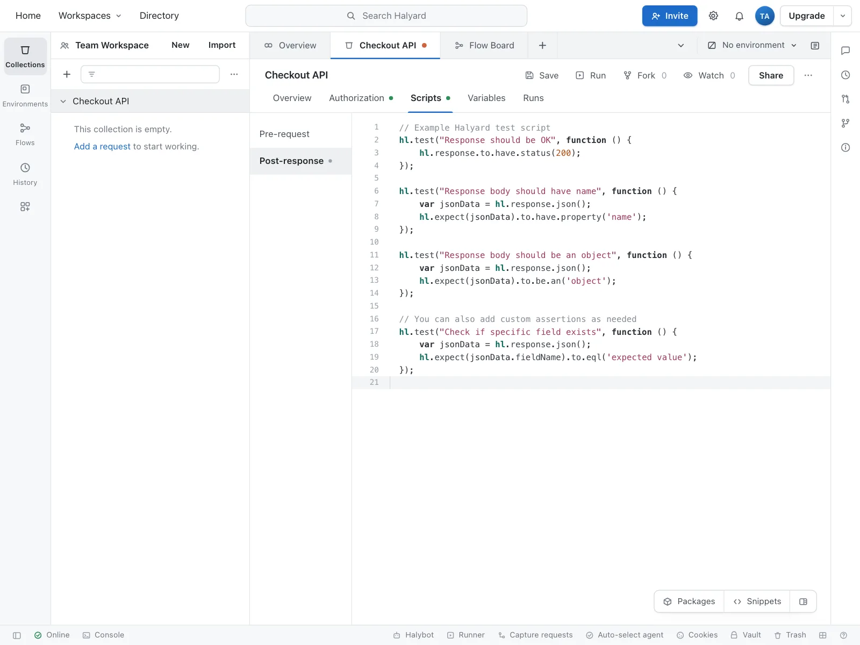Open the Upgrade dropdown arrow
Image resolution: width=860 pixels, height=645 pixels.
[x=842, y=16]
